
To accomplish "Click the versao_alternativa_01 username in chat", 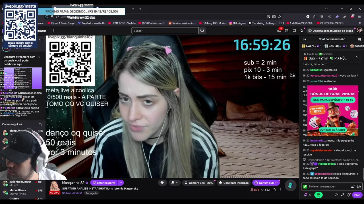I will [324, 76].
